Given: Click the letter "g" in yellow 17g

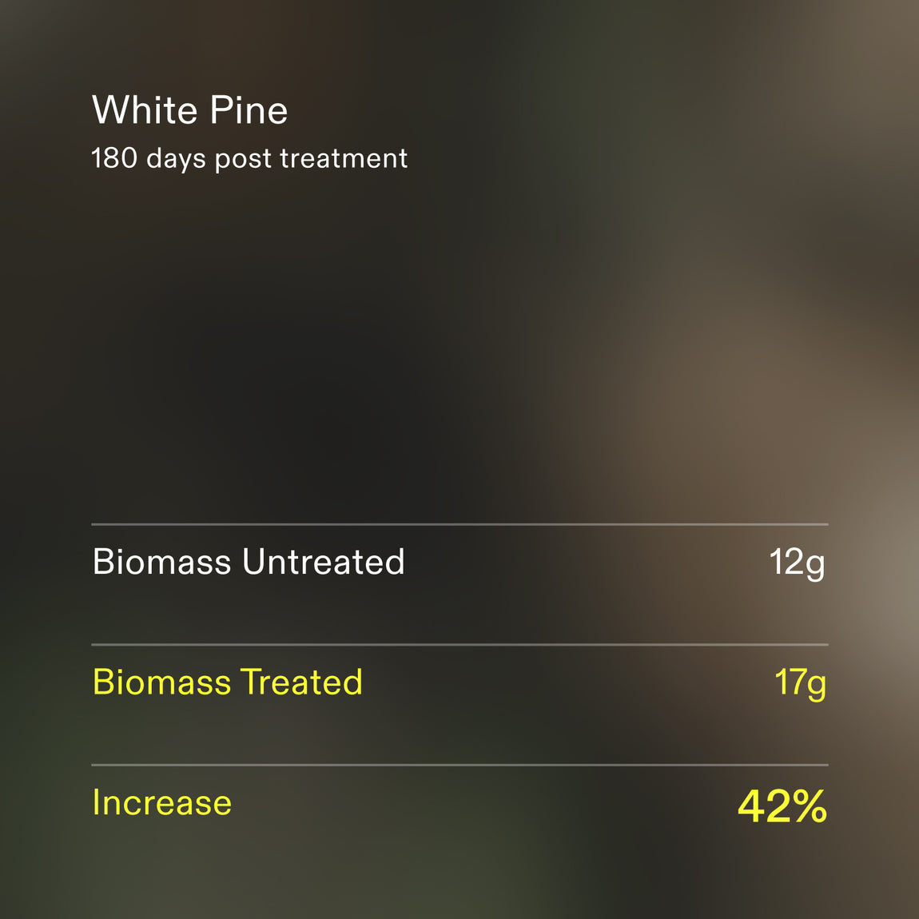Looking at the screenshot, I should click(x=816, y=687).
